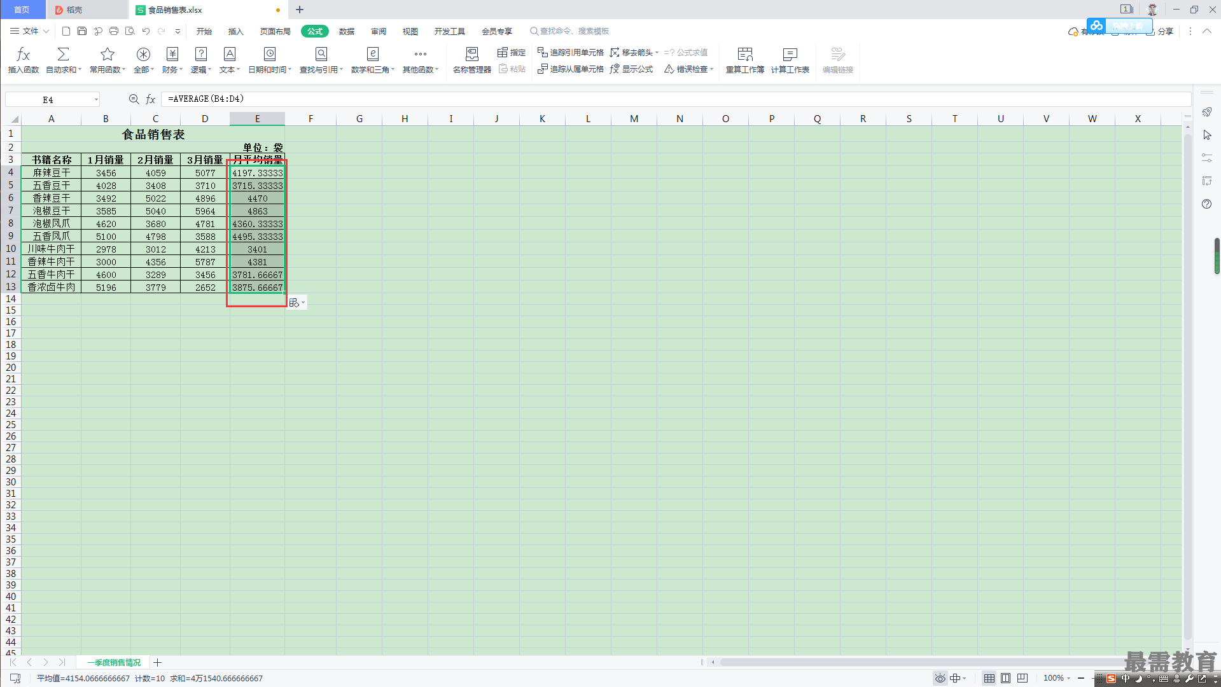Switch to page break preview view
Image resolution: width=1221 pixels, height=687 pixels.
pyautogui.click(x=1022, y=678)
